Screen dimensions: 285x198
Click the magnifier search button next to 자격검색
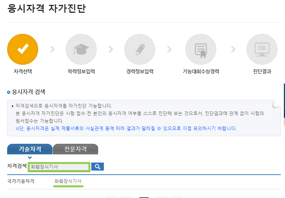(x=97, y=166)
